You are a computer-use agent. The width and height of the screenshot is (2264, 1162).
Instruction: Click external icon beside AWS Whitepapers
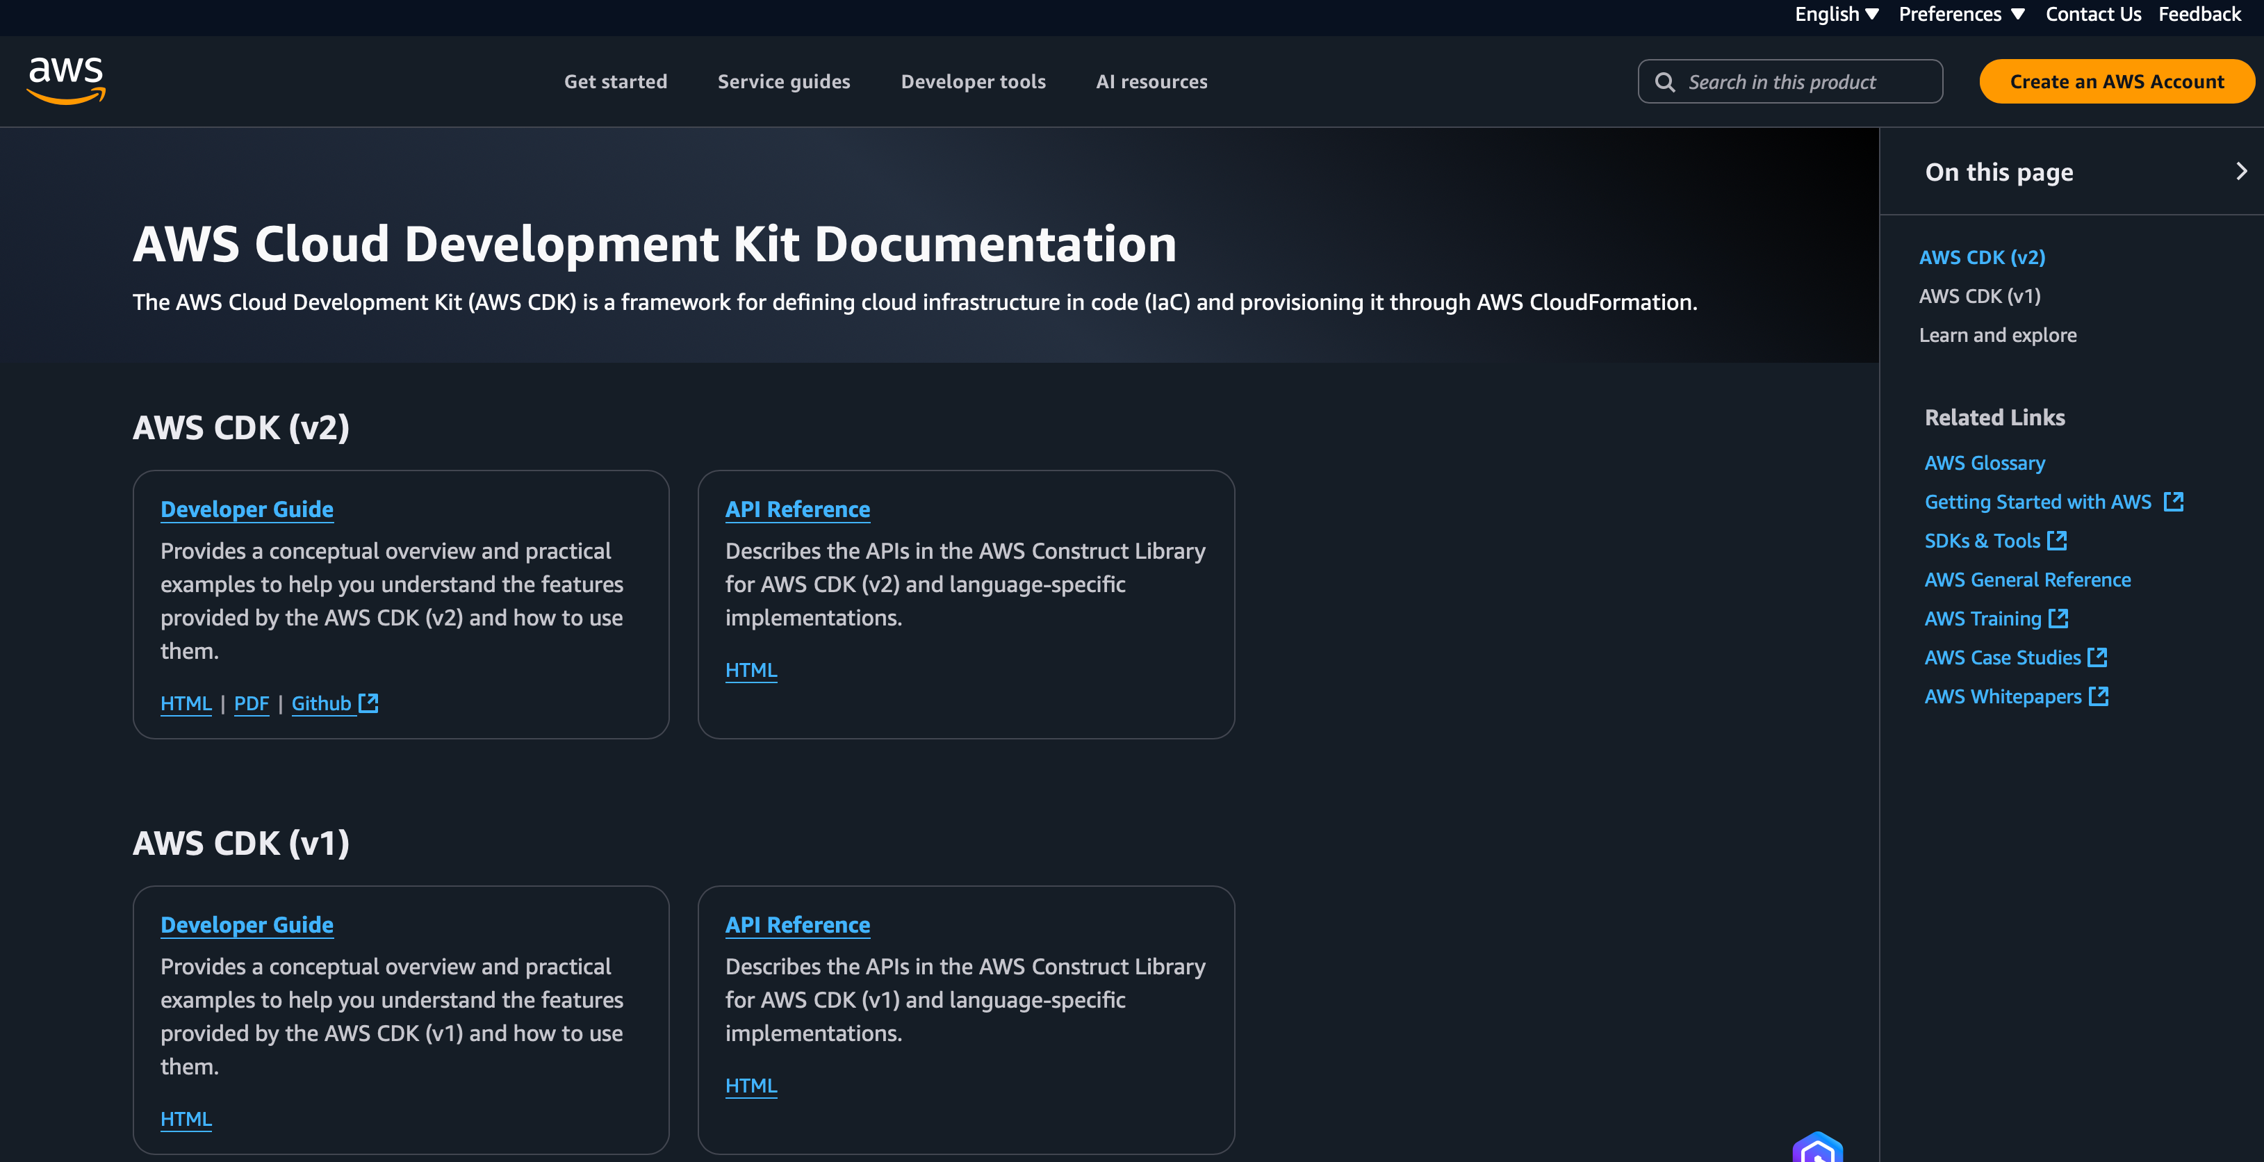pyautogui.click(x=2099, y=696)
